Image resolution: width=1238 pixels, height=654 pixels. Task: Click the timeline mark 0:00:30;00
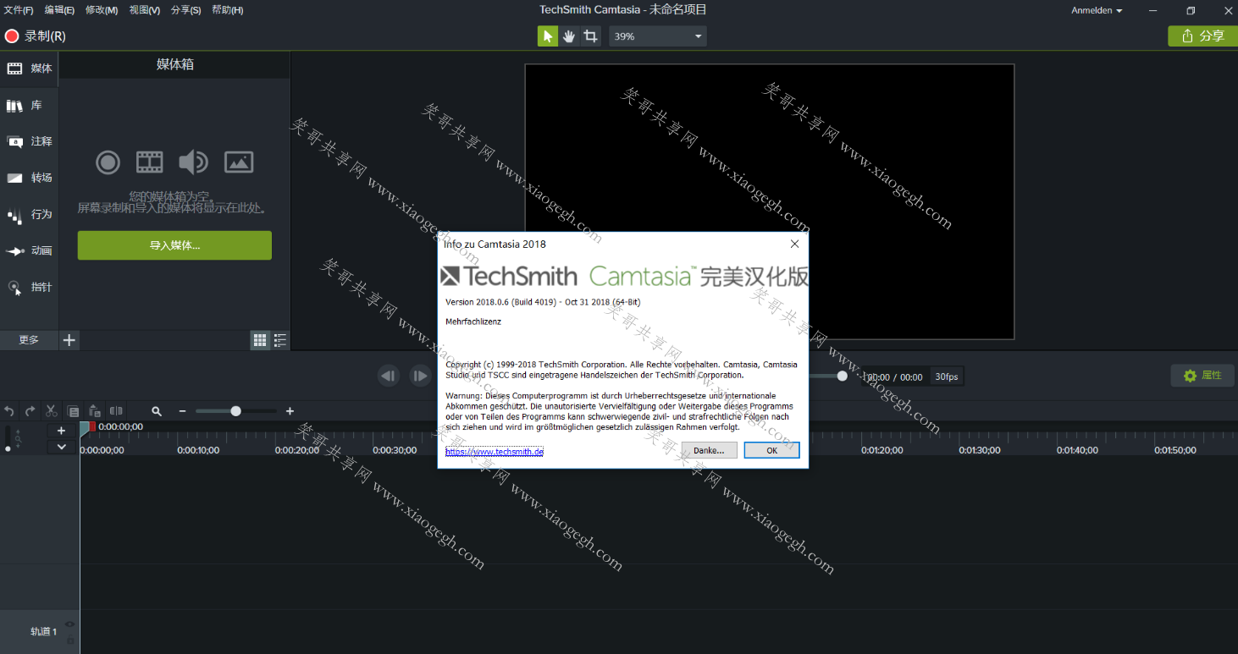395,450
